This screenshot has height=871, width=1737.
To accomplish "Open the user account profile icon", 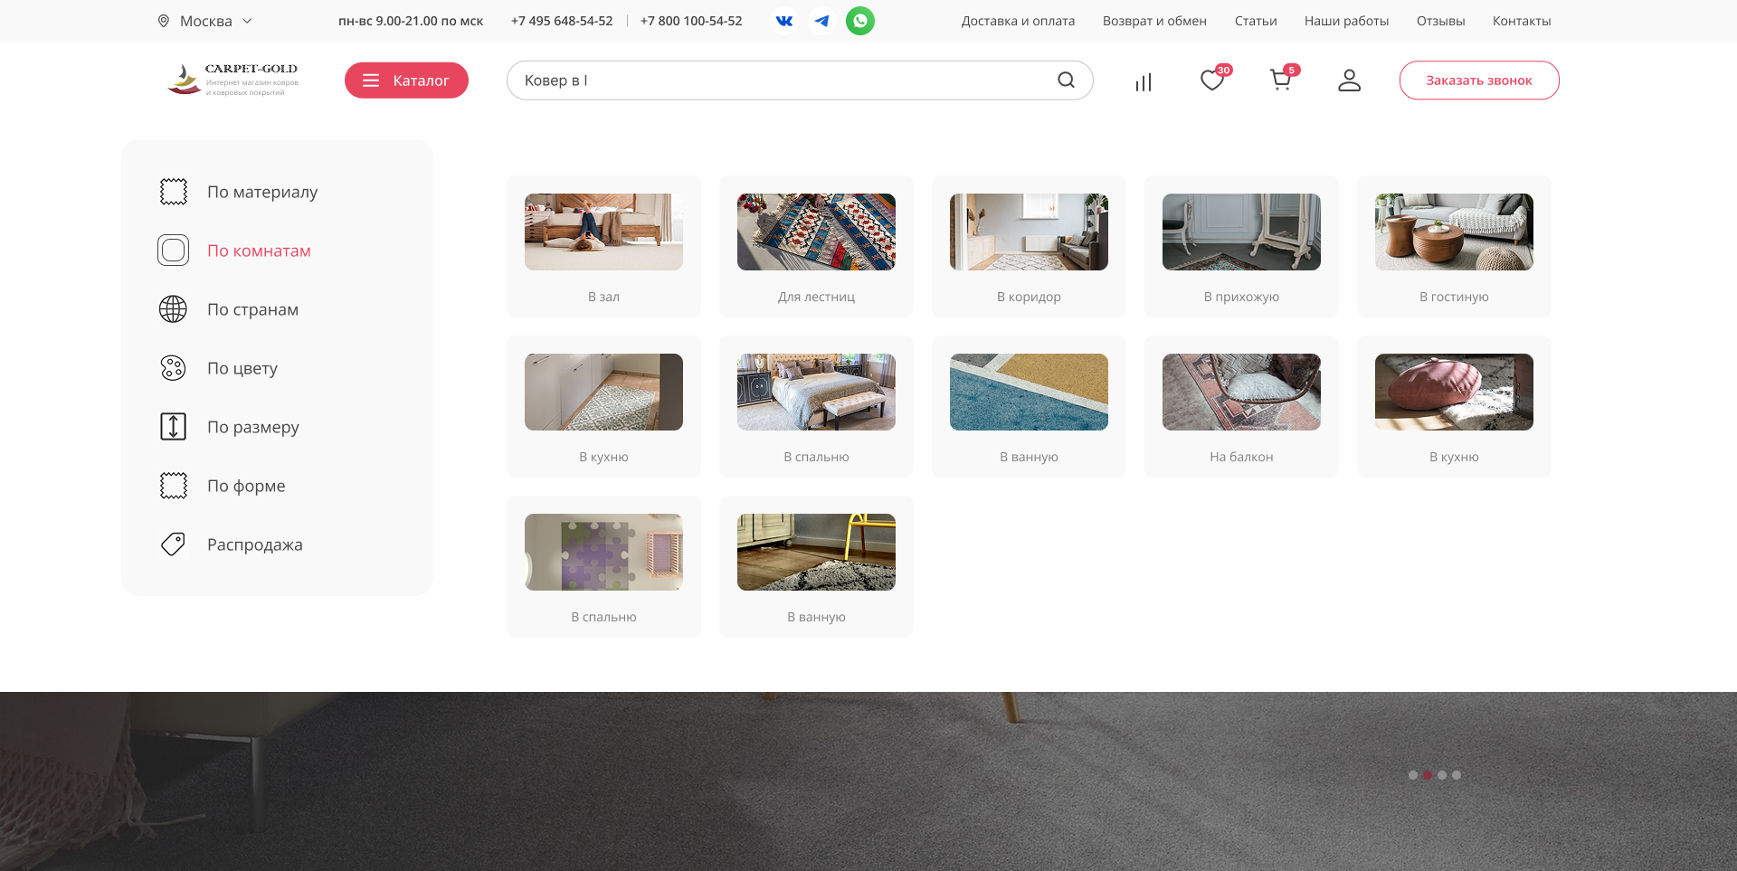I will tap(1349, 80).
